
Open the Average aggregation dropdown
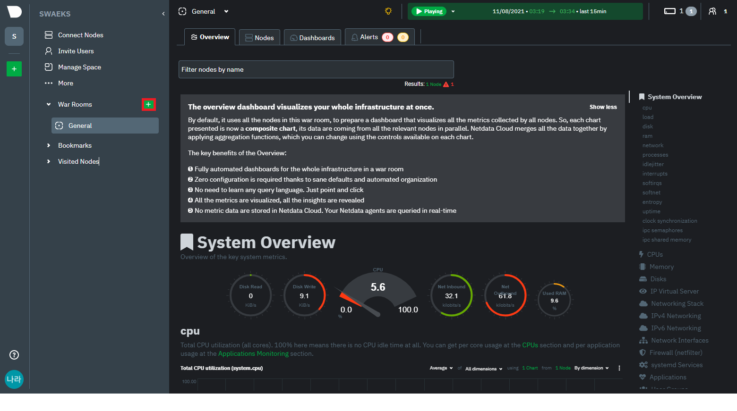(441, 368)
